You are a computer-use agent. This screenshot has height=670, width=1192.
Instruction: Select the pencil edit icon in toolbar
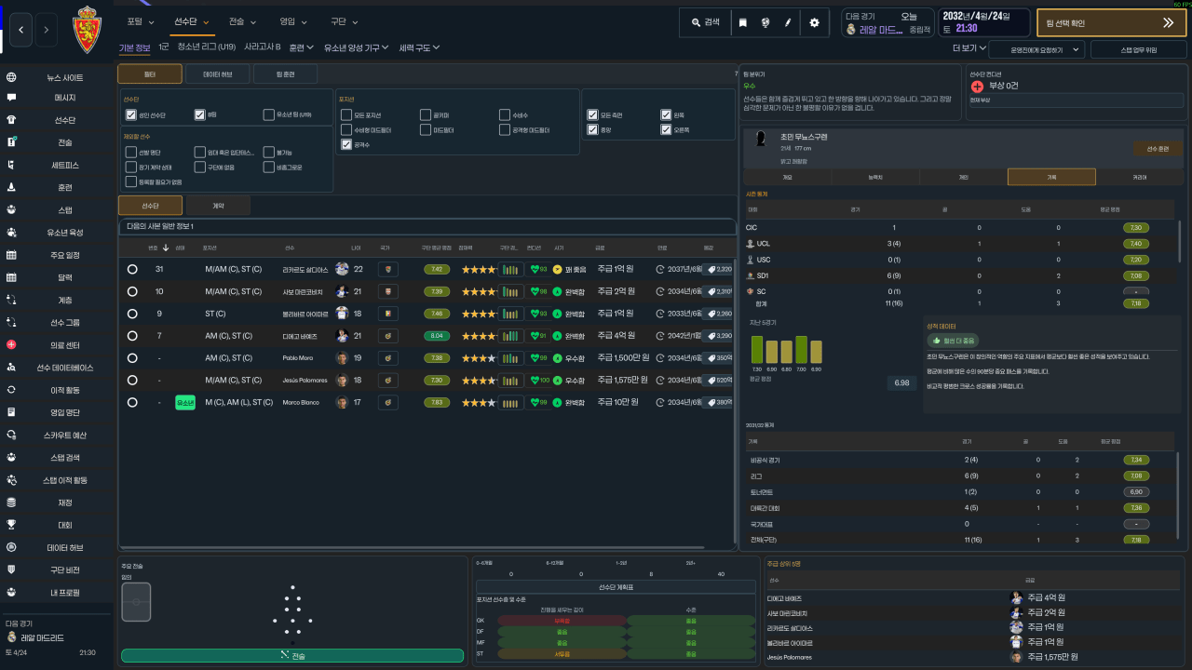tap(788, 22)
